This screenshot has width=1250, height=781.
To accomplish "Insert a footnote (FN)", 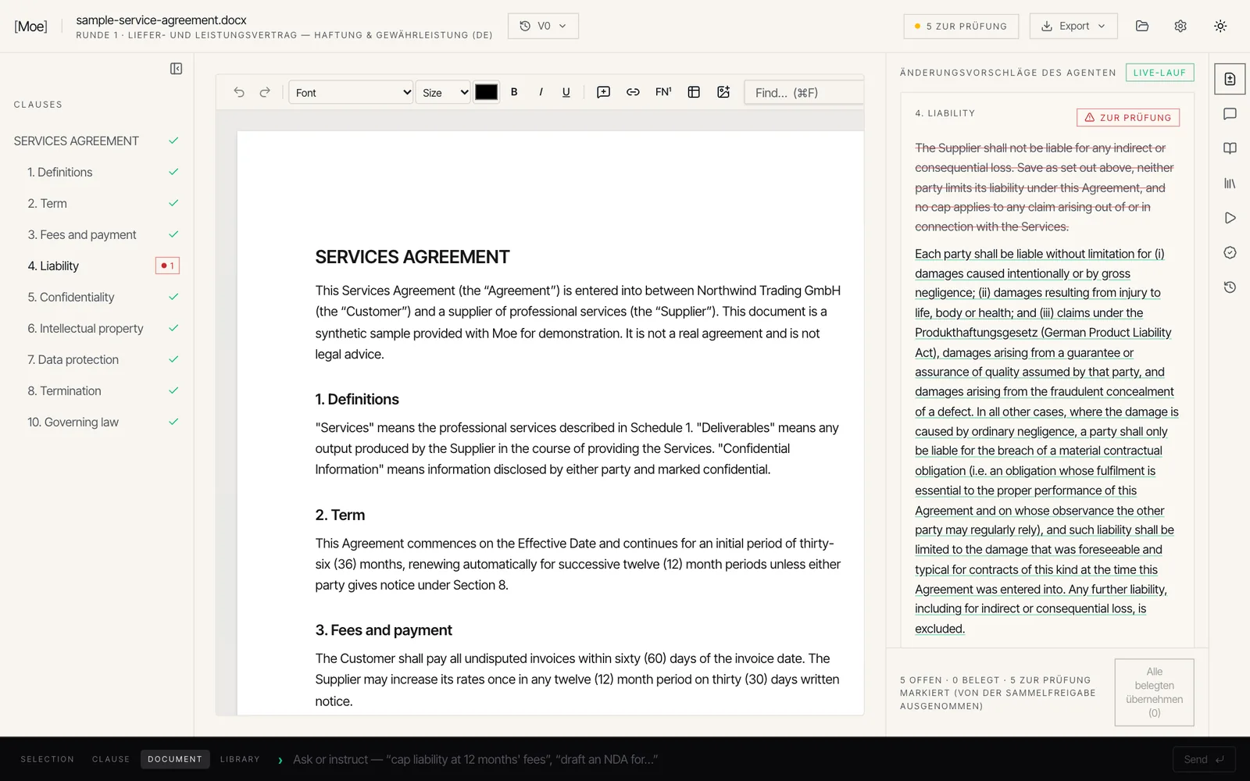I will pos(663,92).
